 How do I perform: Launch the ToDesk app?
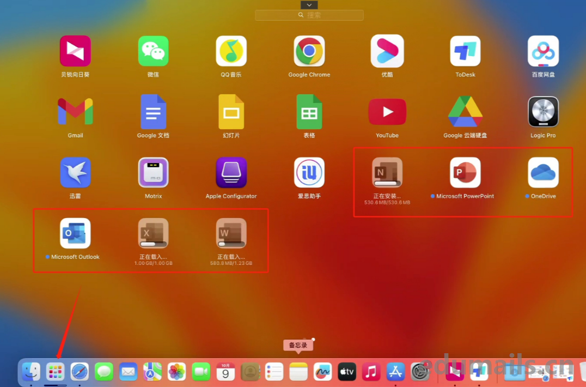[x=465, y=51]
